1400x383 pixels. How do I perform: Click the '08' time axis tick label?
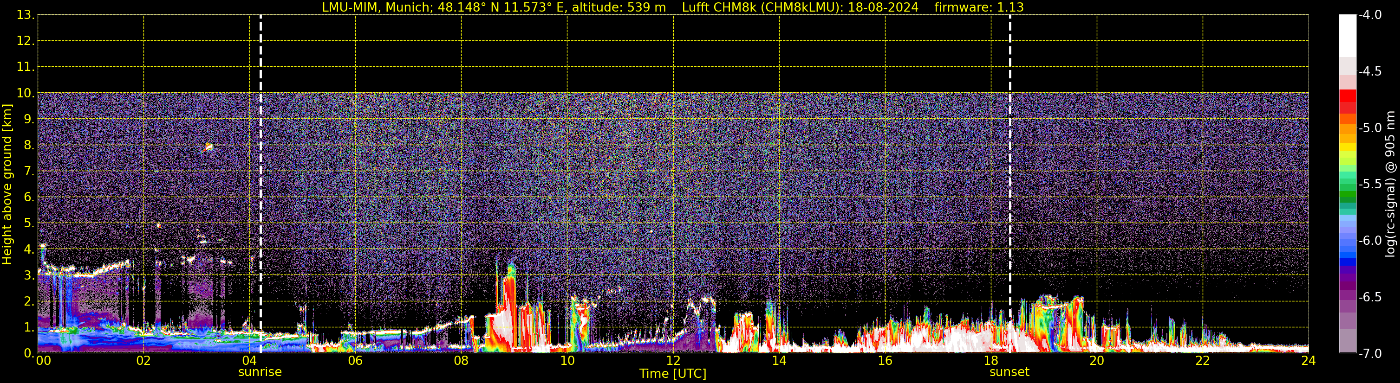coord(461,361)
